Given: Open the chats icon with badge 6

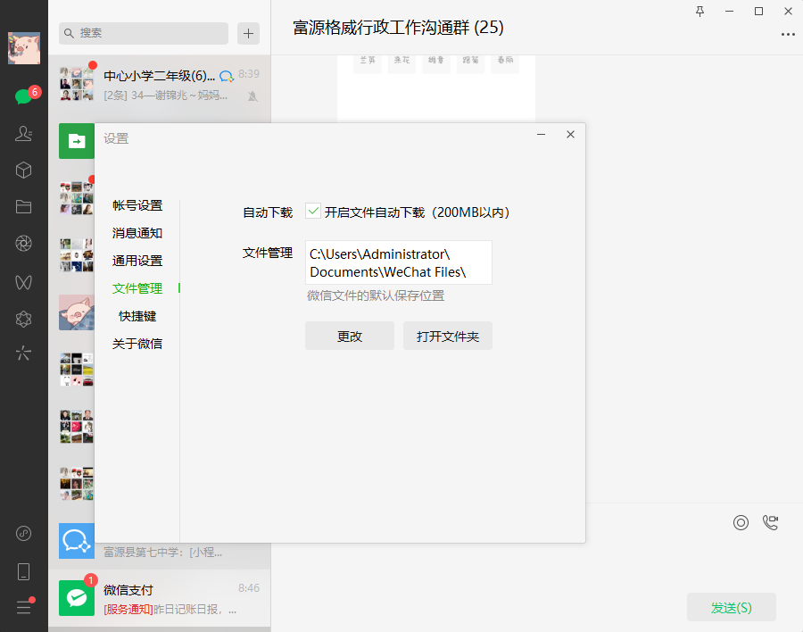Looking at the screenshot, I should point(23,96).
